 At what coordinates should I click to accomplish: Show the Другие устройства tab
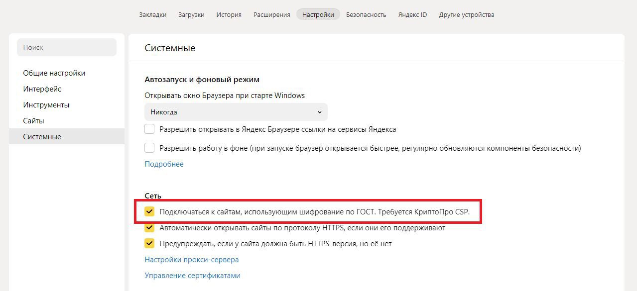point(467,14)
